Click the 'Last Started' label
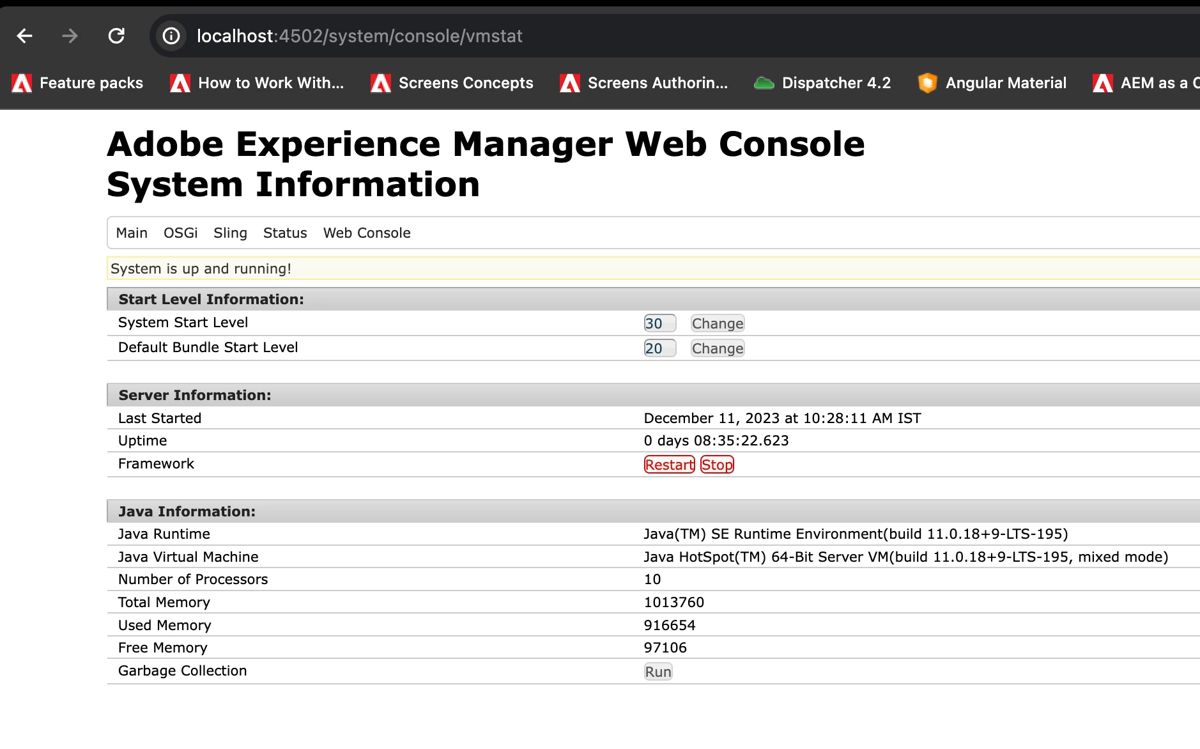The image size is (1200, 749). click(x=160, y=419)
